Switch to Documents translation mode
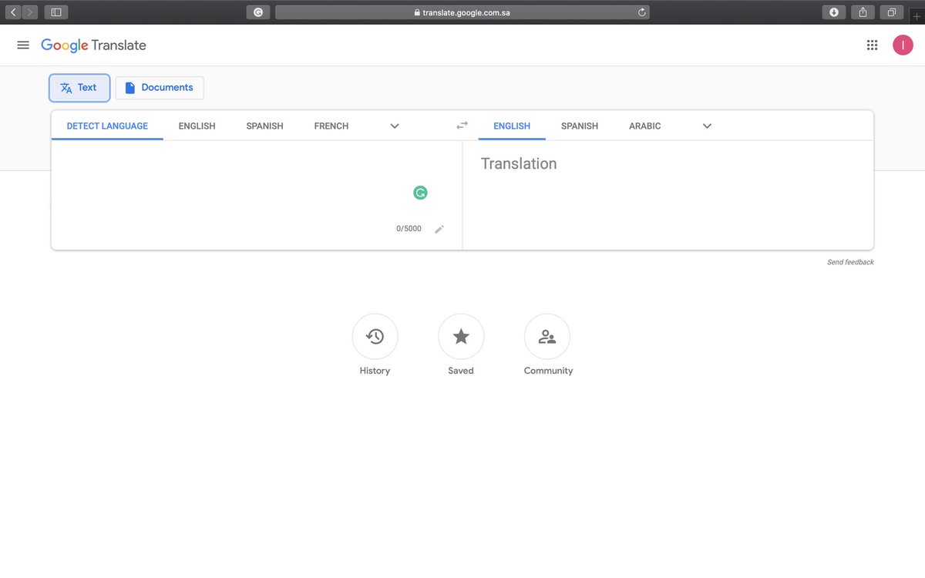 pos(160,88)
